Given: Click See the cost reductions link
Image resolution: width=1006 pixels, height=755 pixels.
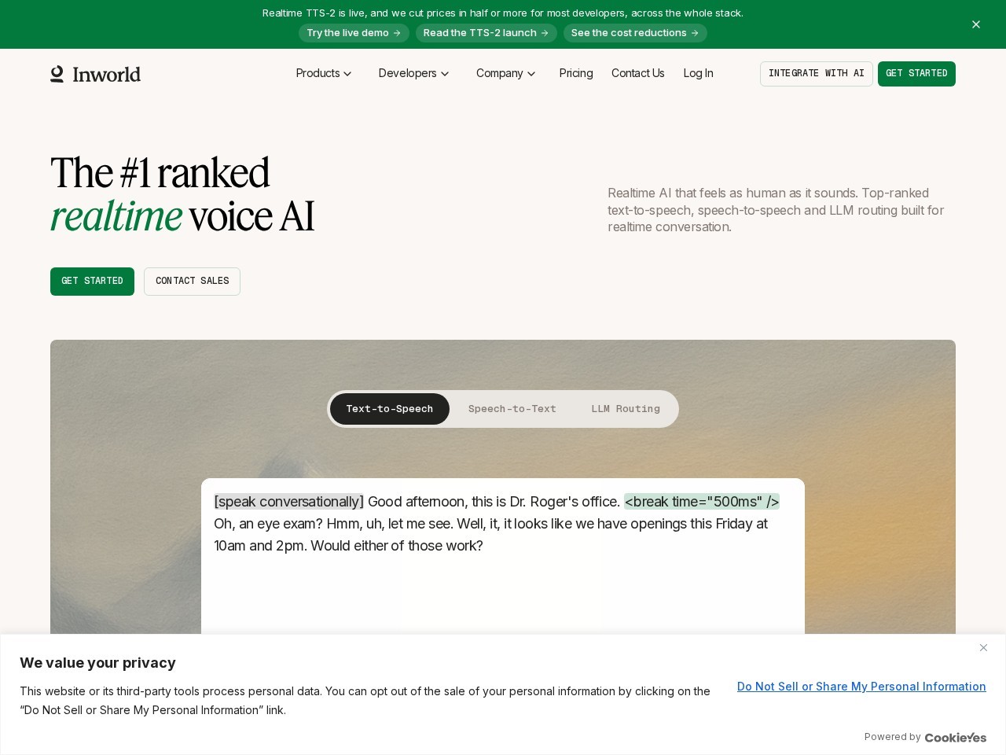Looking at the screenshot, I should pos(635,33).
